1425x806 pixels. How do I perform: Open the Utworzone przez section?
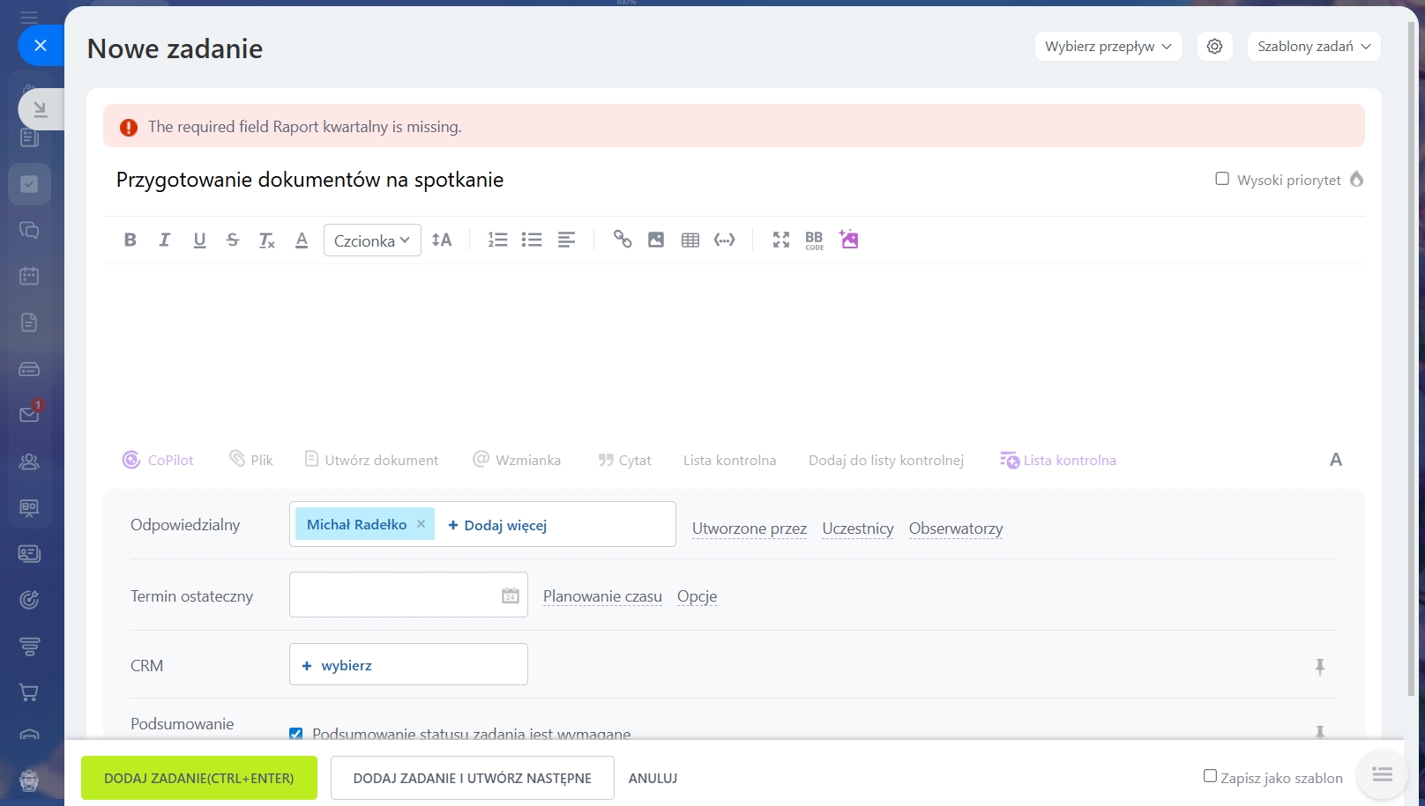click(x=750, y=529)
